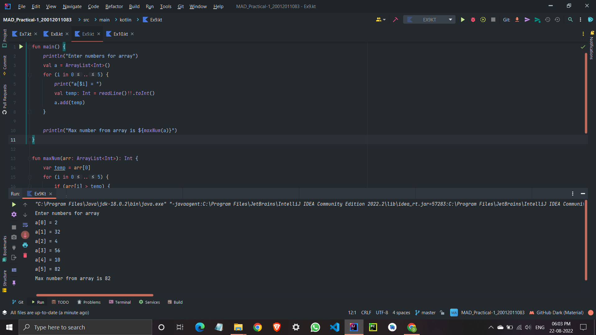Open Code With Me dropdown

pyautogui.click(x=381, y=20)
